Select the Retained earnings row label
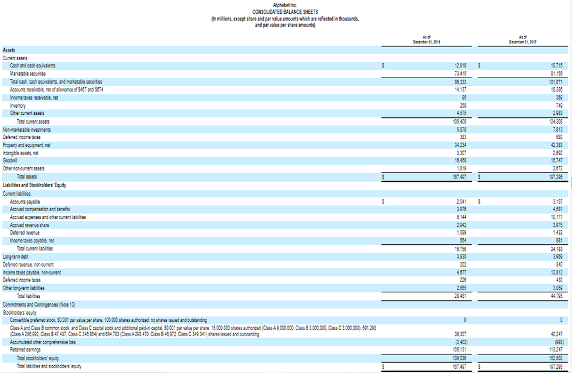Image resolution: width=572 pixels, height=373 pixels. click(26, 349)
